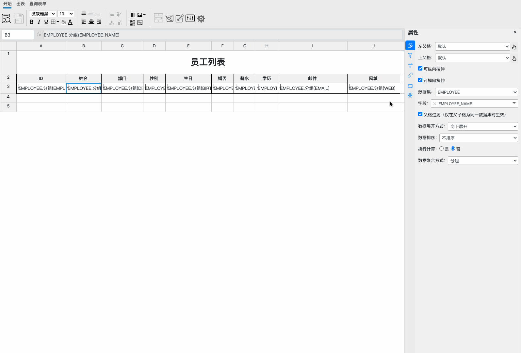Open the paint roller style sidebar icon
This screenshot has width=521, height=353.
[x=410, y=65]
